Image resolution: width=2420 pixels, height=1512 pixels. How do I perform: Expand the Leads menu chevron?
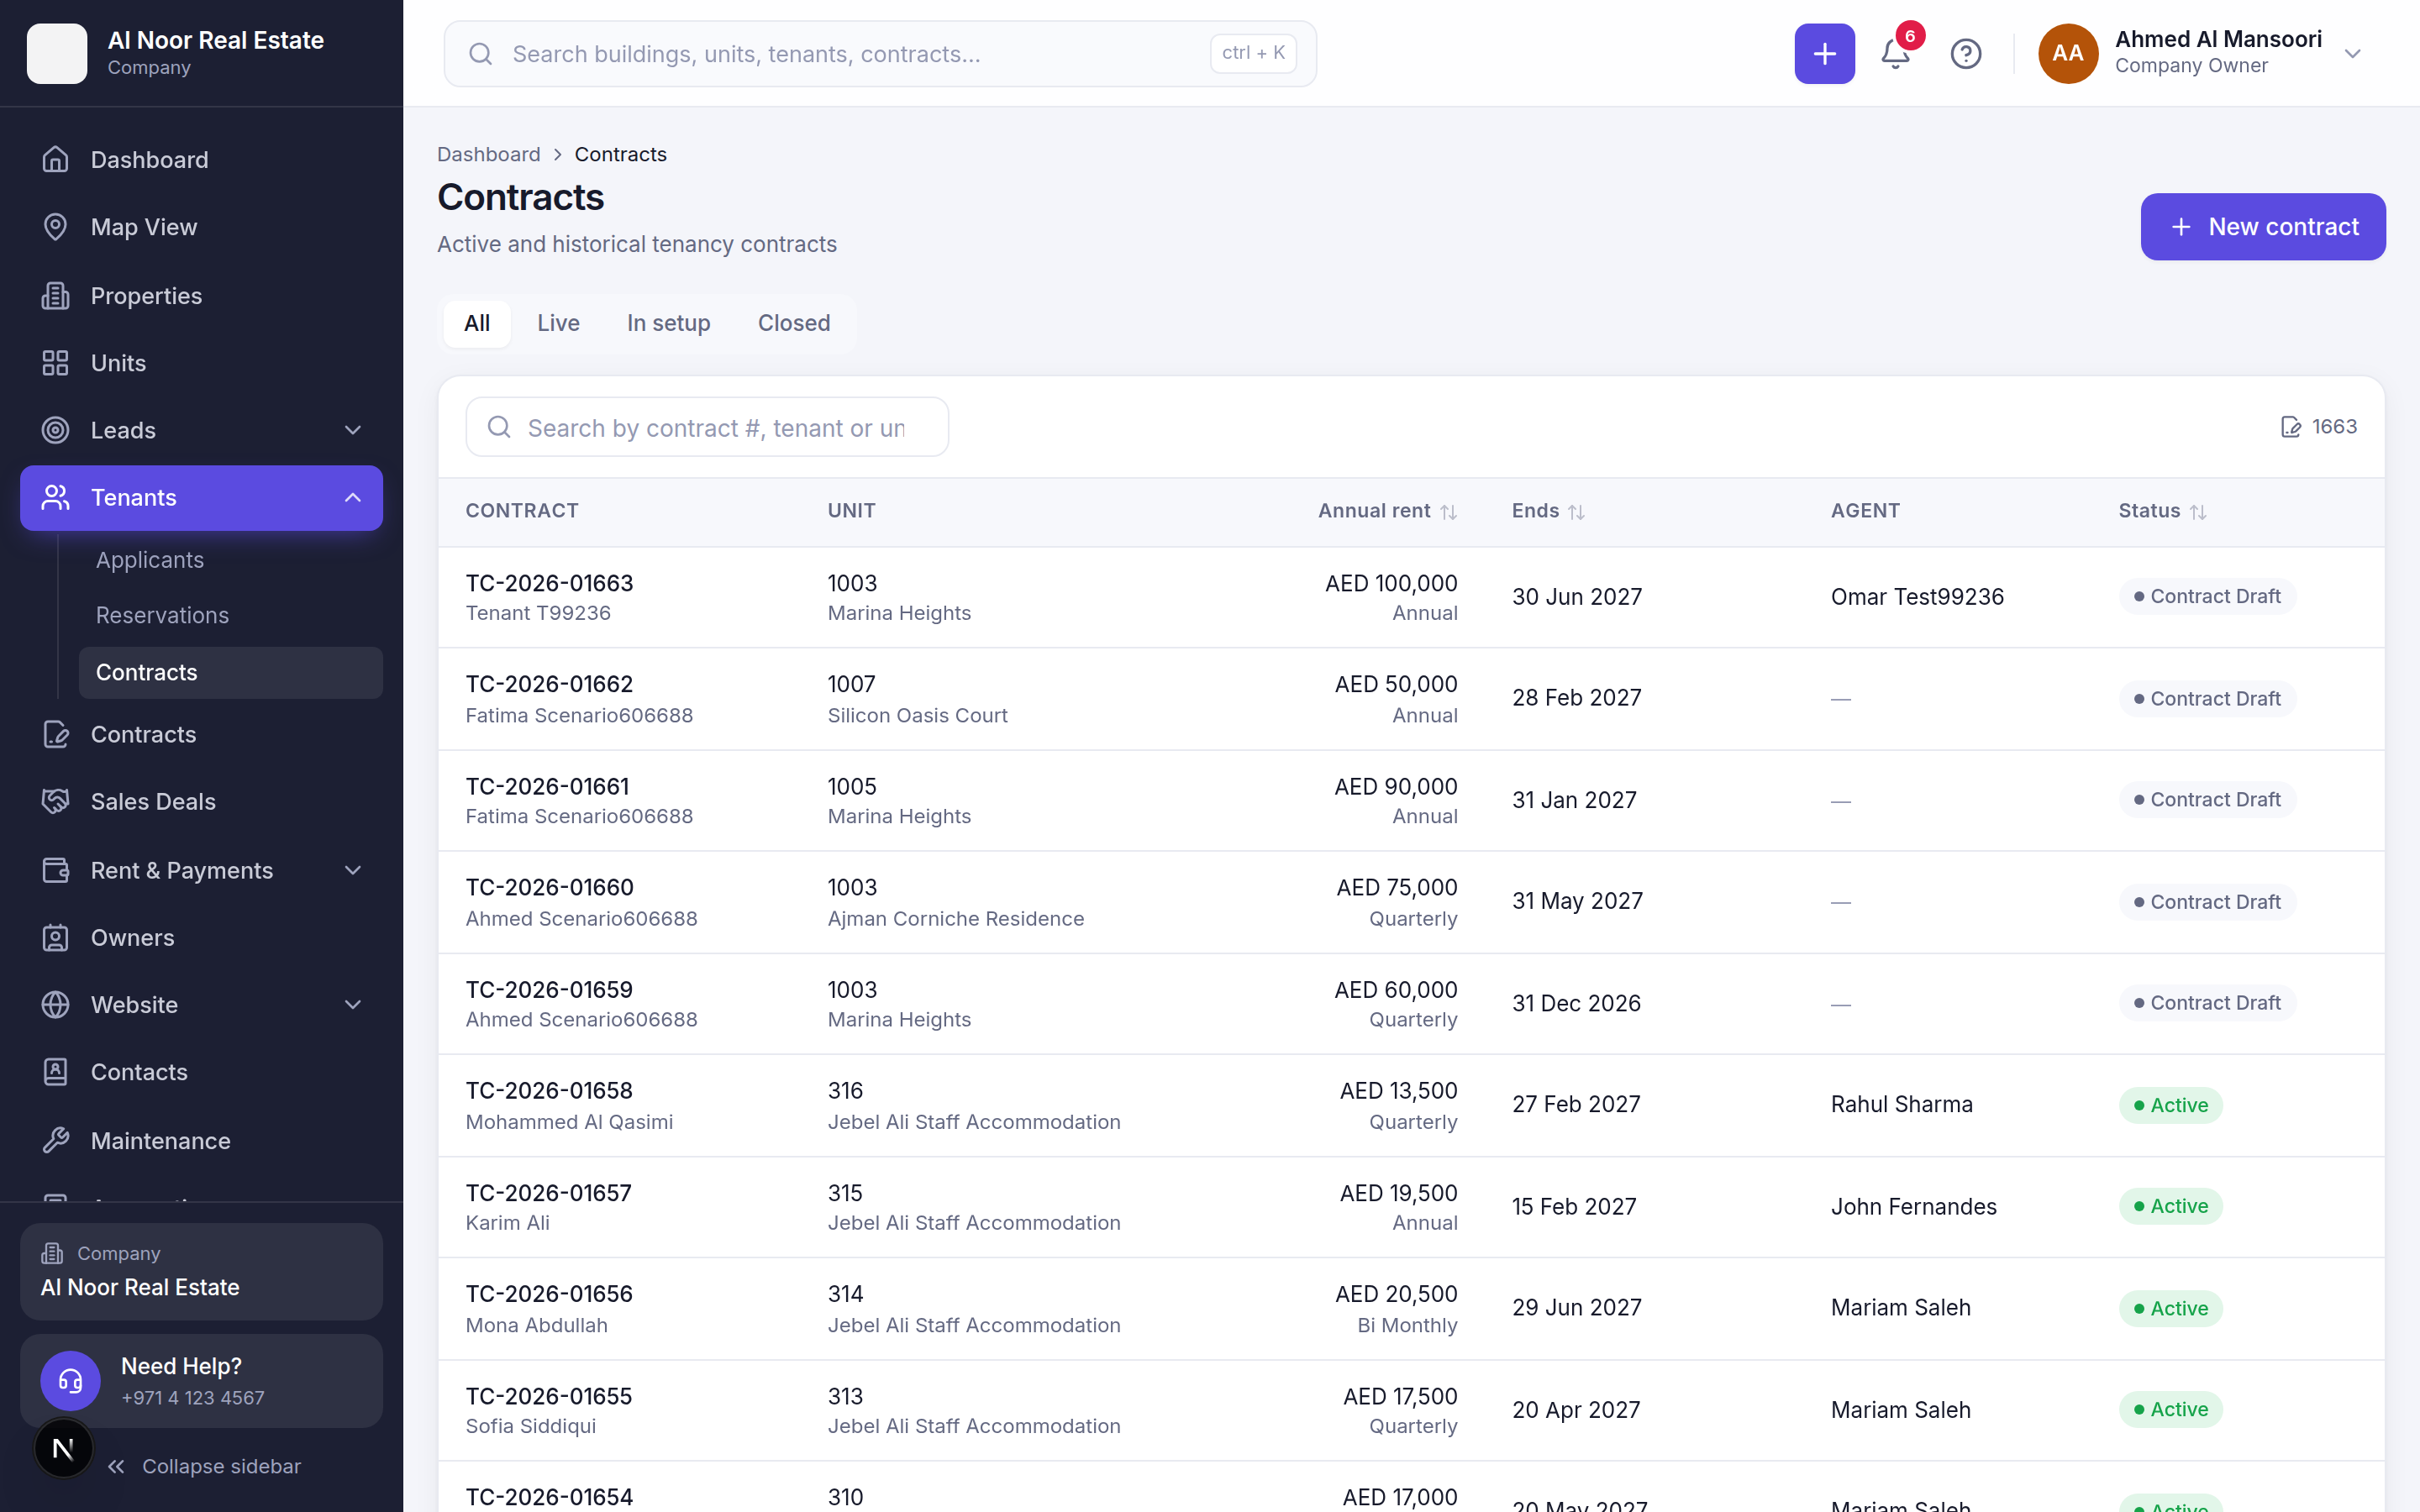pyautogui.click(x=353, y=430)
